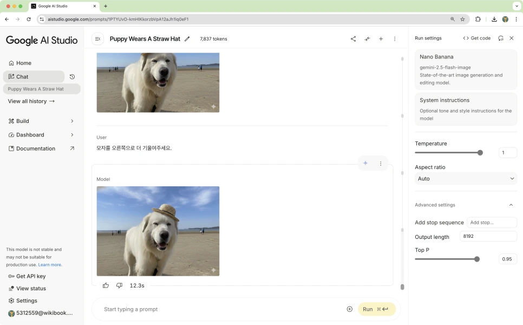Click the compare mode icon in header
Viewport: 523px width, 325px height.
[367, 38]
